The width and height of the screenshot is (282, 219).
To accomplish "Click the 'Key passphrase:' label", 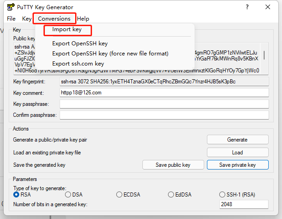I will tap(31, 104).
